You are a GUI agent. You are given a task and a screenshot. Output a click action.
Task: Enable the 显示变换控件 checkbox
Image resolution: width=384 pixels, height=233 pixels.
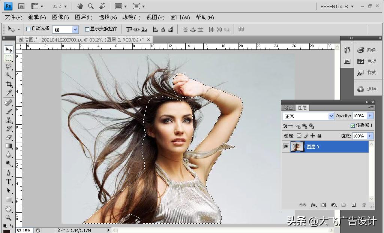click(87, 29)
